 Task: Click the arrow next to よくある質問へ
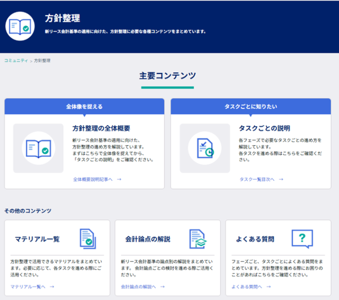pos(268,287)
